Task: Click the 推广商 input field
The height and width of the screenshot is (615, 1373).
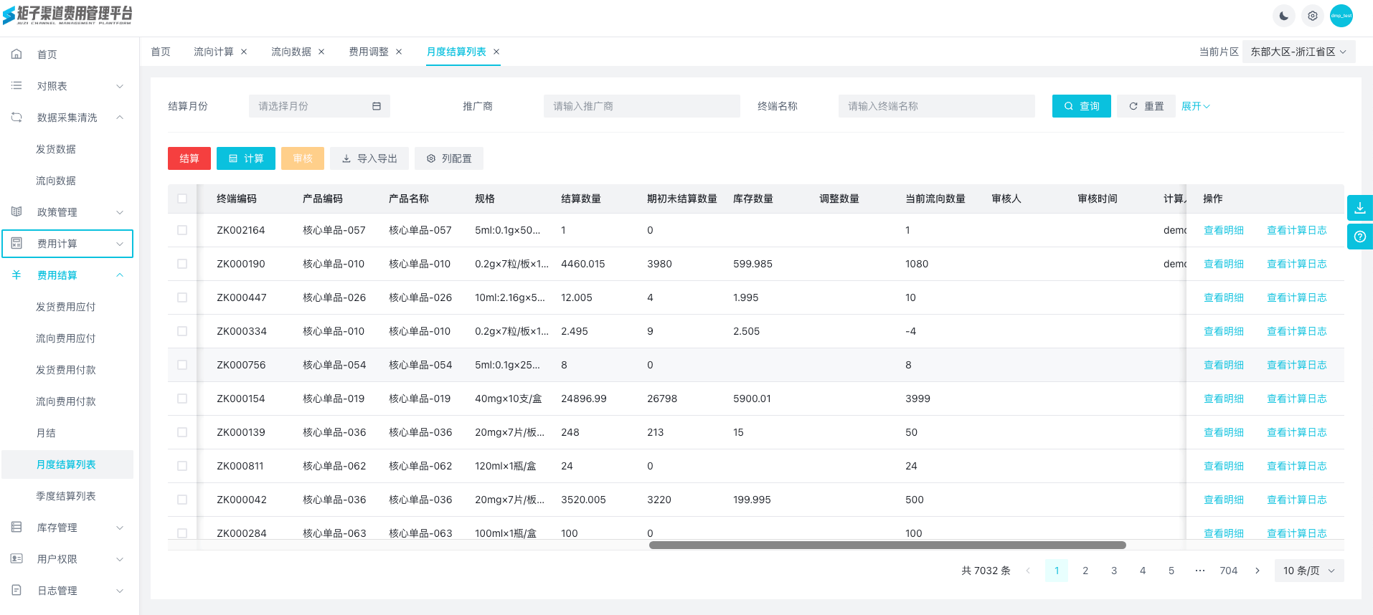Action: 641,106
